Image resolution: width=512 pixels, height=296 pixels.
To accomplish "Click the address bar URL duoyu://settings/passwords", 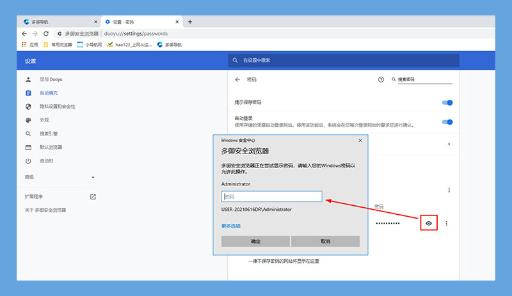I will point(136,34).
